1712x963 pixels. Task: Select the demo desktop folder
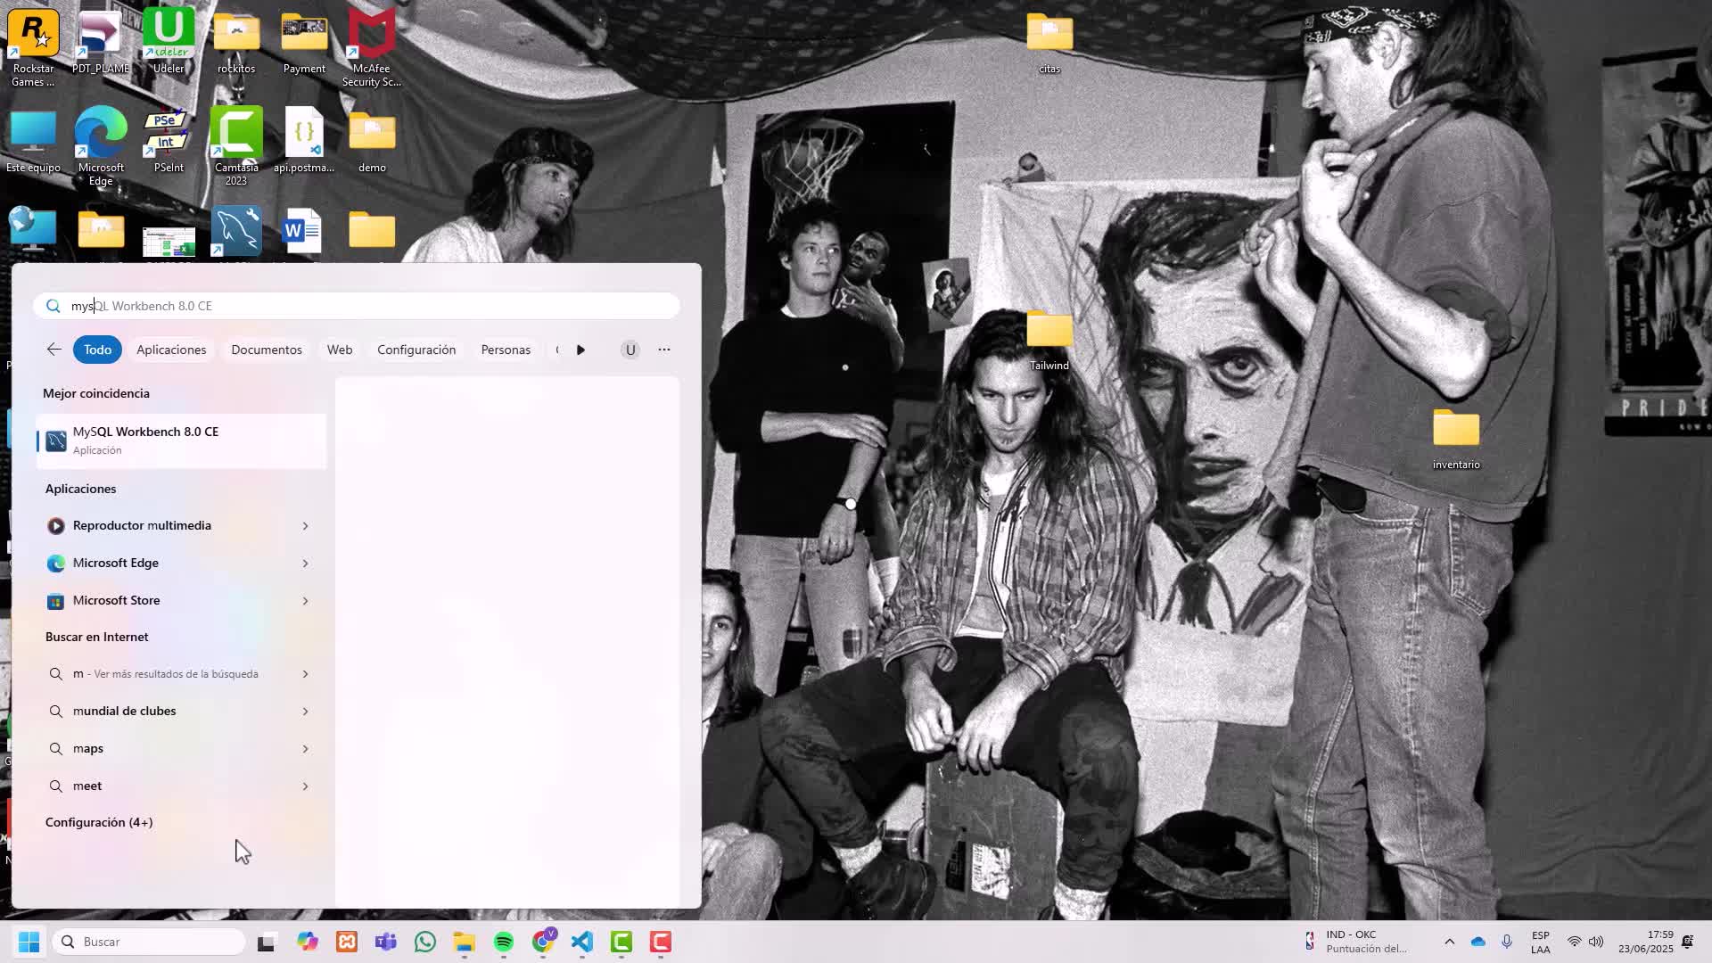click(372, 141)
